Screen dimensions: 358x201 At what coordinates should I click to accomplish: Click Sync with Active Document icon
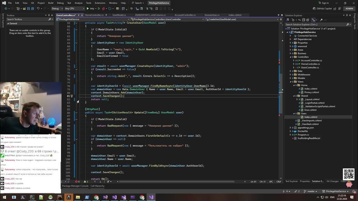[x=299, y=20]
